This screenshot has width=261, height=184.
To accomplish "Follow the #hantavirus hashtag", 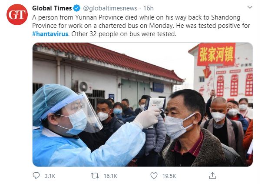I will [x=50, y=34].
